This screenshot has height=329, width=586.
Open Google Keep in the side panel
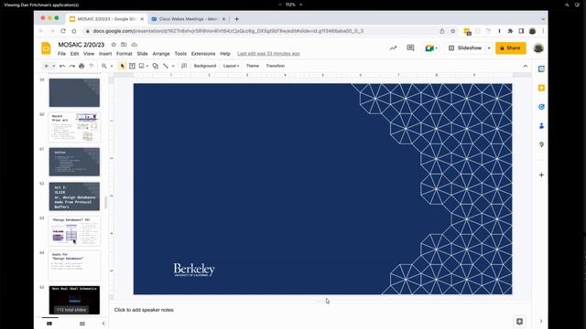(541, 88)
